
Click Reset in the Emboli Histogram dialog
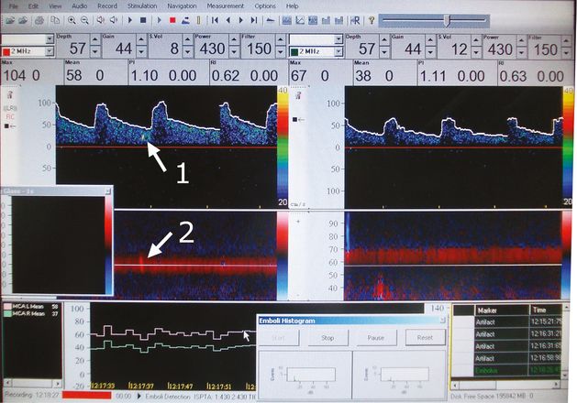(x=425, y=336)
